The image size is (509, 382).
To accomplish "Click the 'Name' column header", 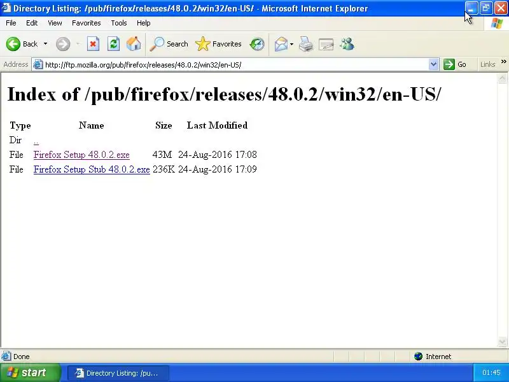I will click(91, 125).
